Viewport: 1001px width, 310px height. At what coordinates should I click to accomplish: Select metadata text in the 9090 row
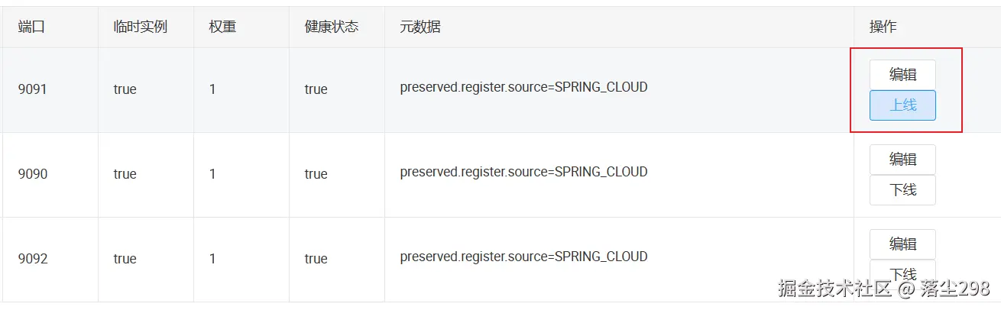click(523, 172)
